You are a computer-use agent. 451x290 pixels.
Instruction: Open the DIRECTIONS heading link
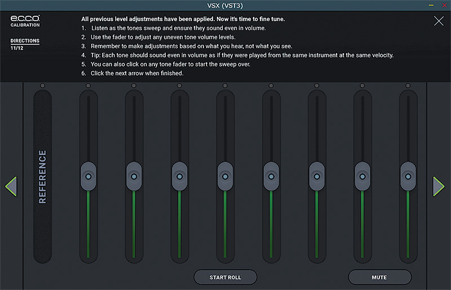click(25, 41)
